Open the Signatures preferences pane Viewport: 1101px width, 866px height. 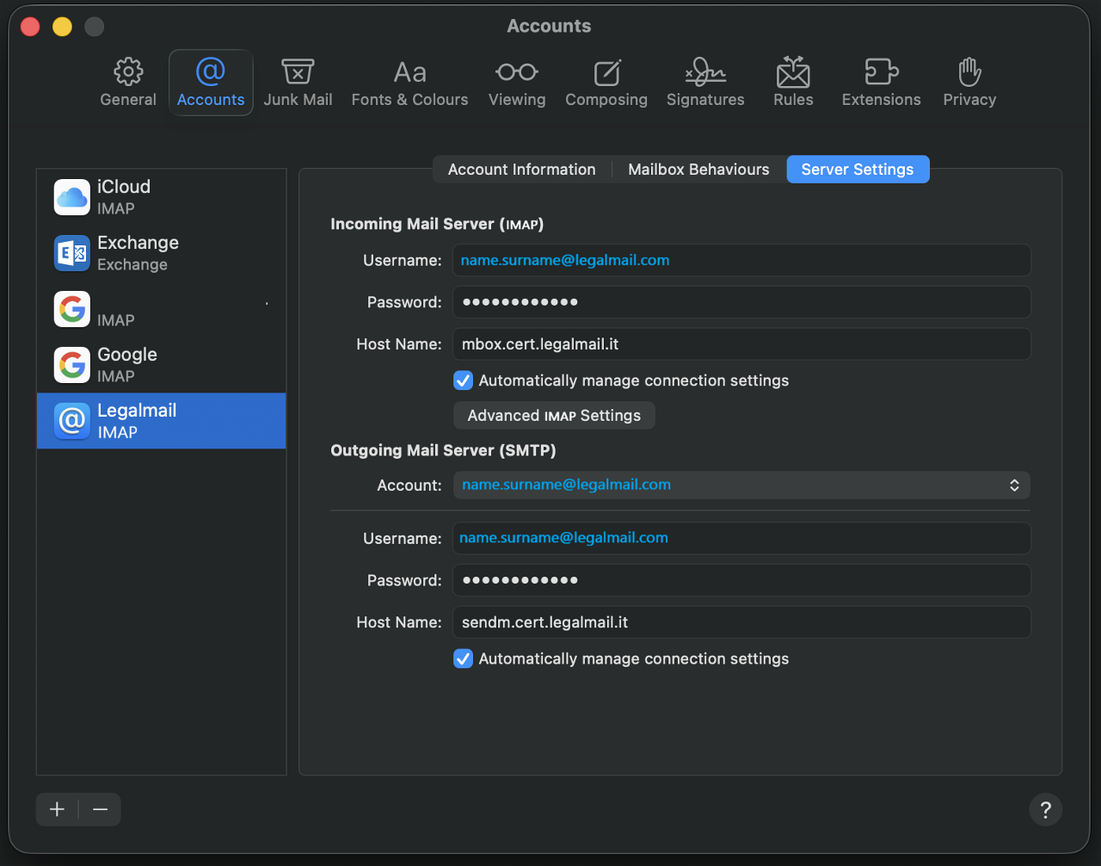tap(705, 83)
